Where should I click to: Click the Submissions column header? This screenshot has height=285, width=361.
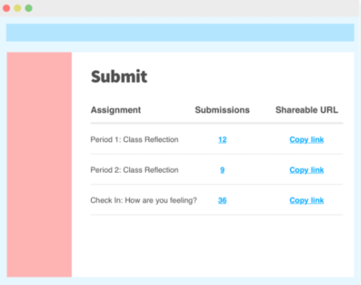click(223, 110)
